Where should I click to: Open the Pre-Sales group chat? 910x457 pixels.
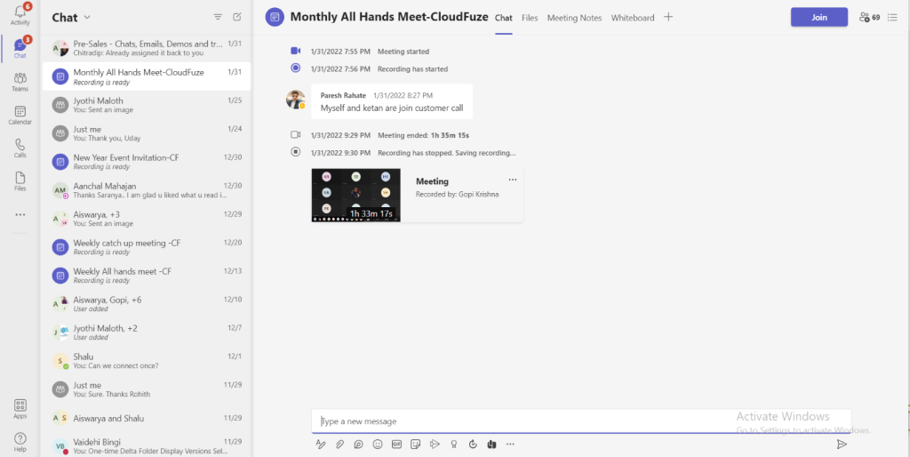[147, 48]
